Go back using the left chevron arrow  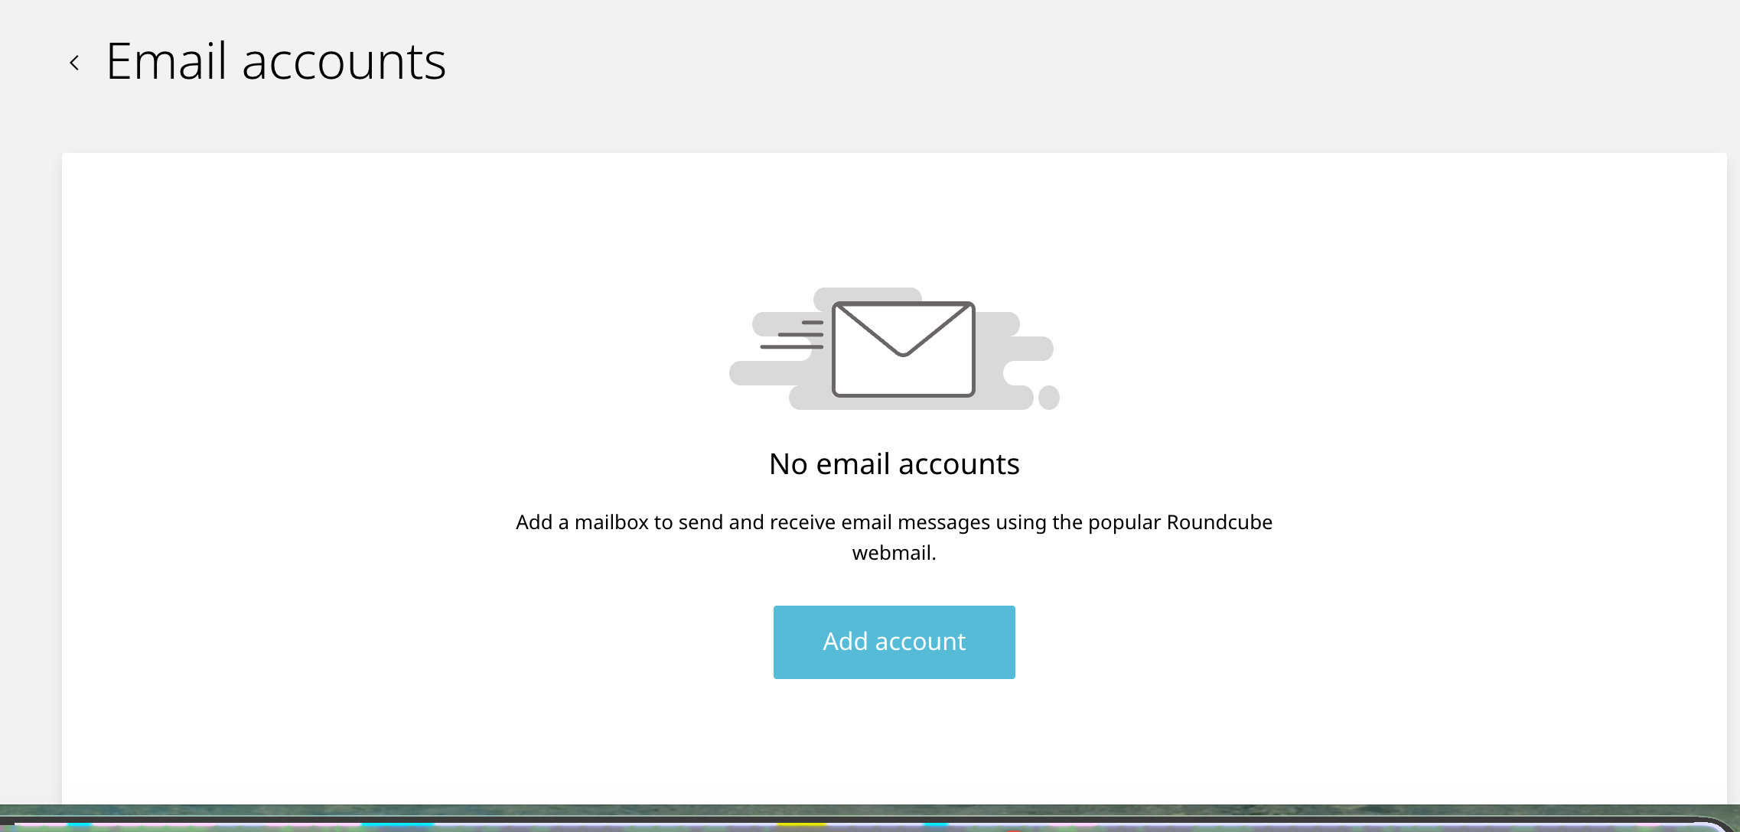74,63
